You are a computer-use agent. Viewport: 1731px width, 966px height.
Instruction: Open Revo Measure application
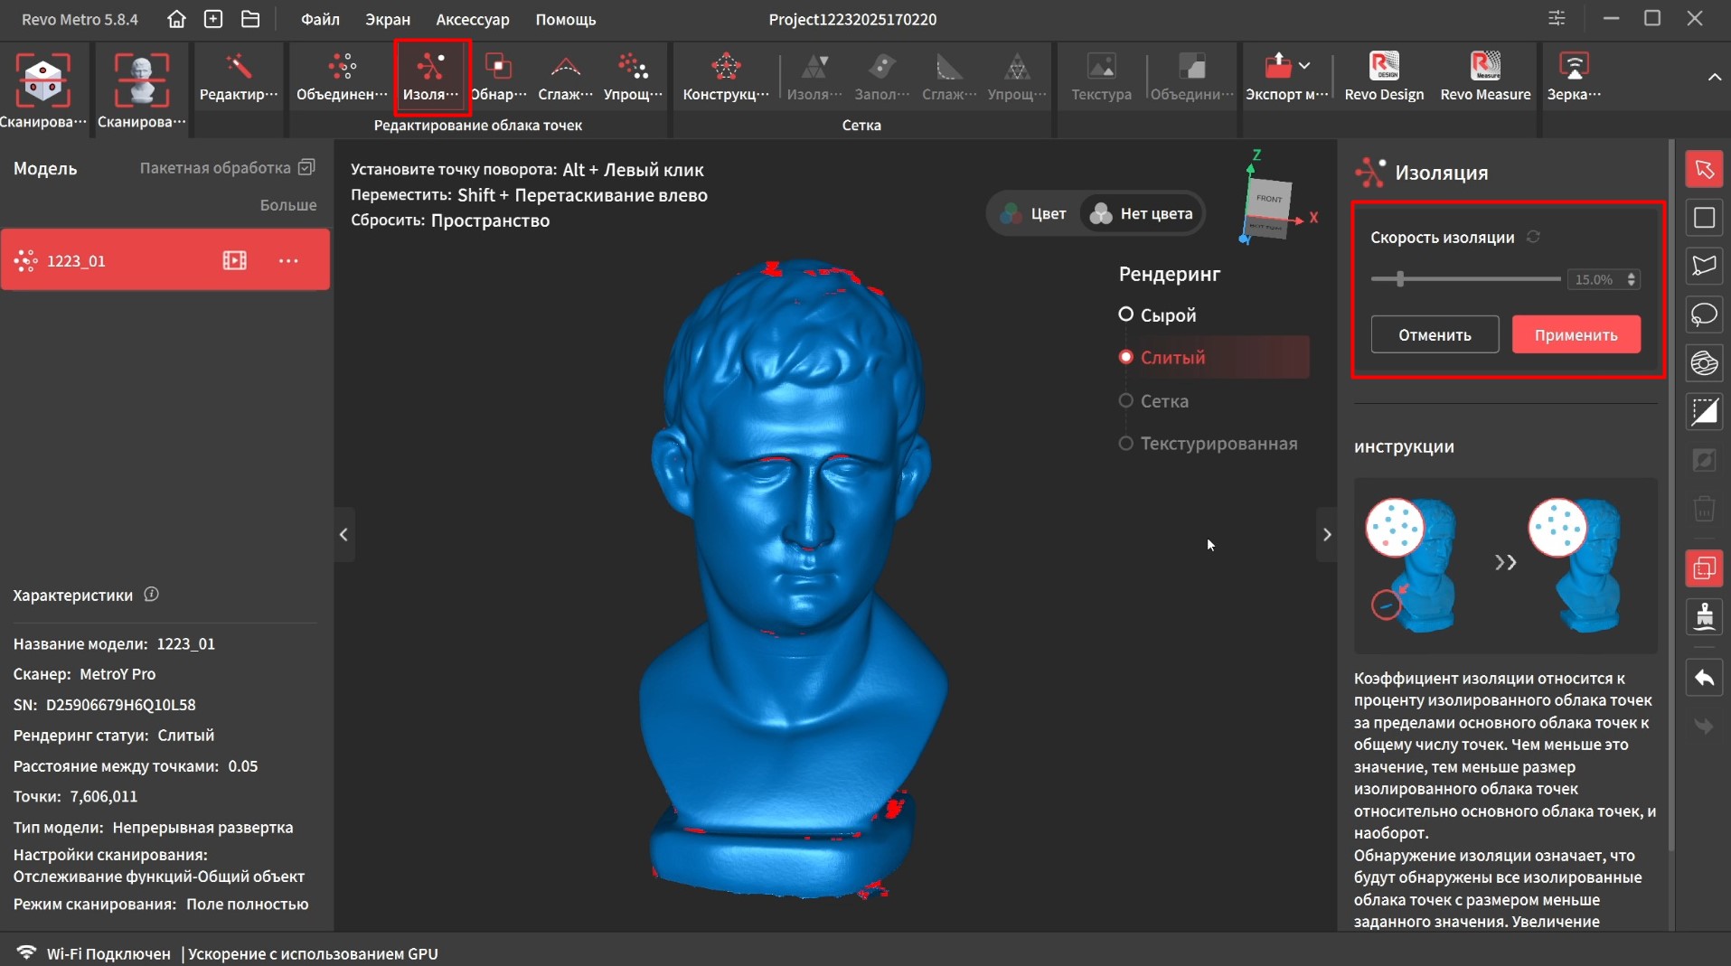pyautogui.click(x=1485, y=77)
